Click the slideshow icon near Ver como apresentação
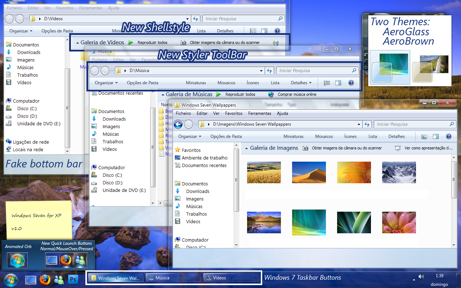The height and width of the screenshot is (288, 461). [398, 148]
